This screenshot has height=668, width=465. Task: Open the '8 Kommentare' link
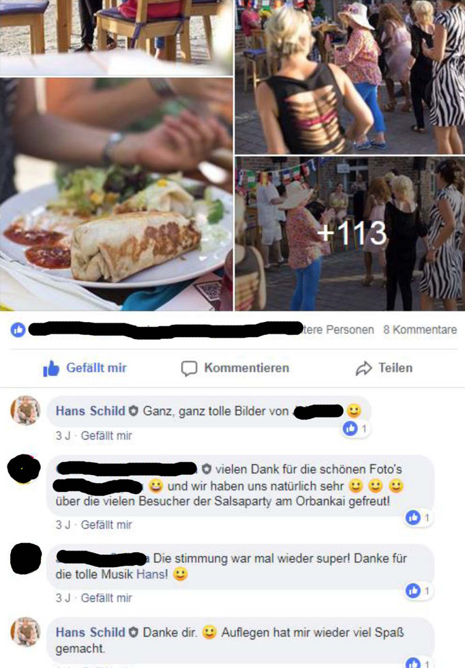click(420, 330)
